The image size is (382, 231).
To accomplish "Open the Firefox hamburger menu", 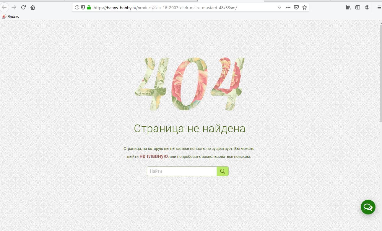I will (379, 8).
